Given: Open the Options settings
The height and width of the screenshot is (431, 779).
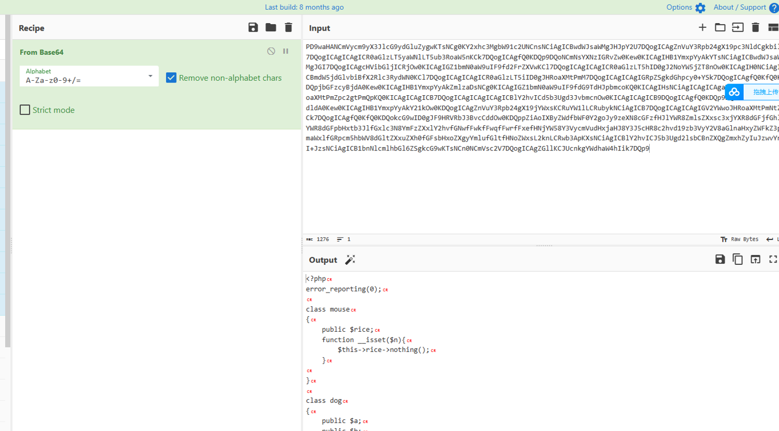Looking at the screenshot, I should click(x=686, y=8).
